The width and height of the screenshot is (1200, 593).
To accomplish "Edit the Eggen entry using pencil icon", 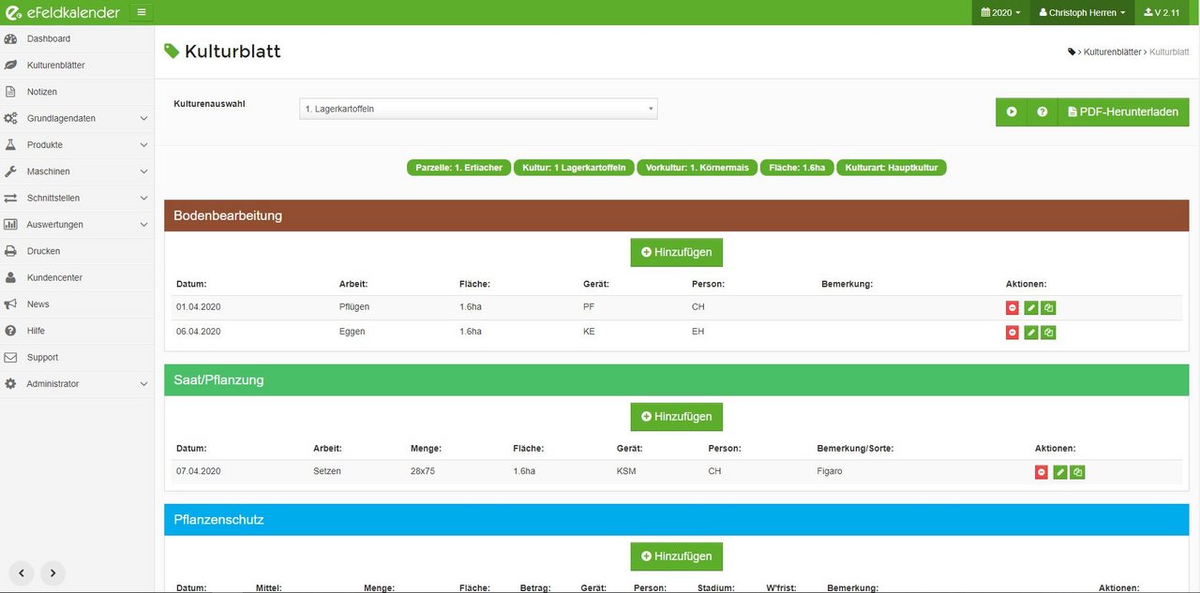I will 1031,333.
